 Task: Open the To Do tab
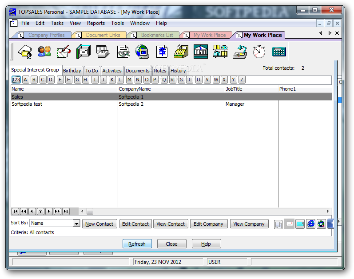(91, 71)
